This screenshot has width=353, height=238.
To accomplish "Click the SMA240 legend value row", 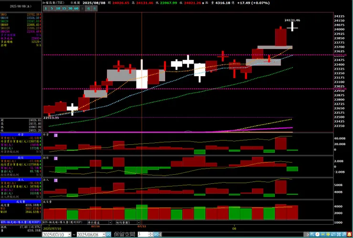I will [x=21, y=31].
